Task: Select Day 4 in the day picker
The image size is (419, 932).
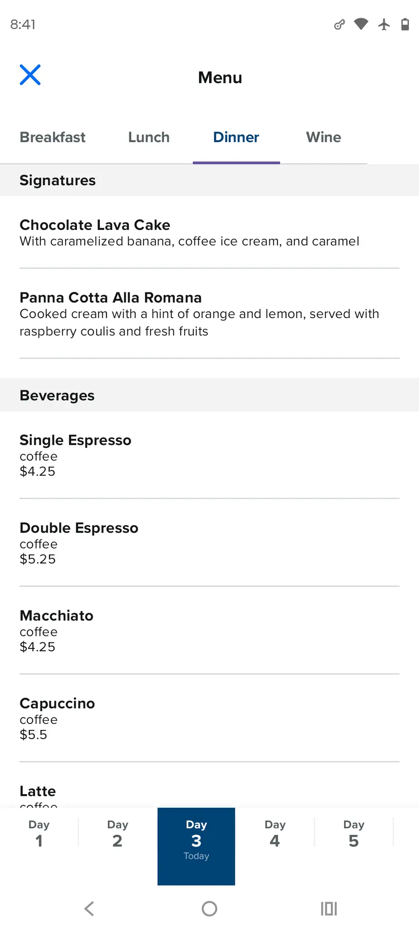Action: 275,834
